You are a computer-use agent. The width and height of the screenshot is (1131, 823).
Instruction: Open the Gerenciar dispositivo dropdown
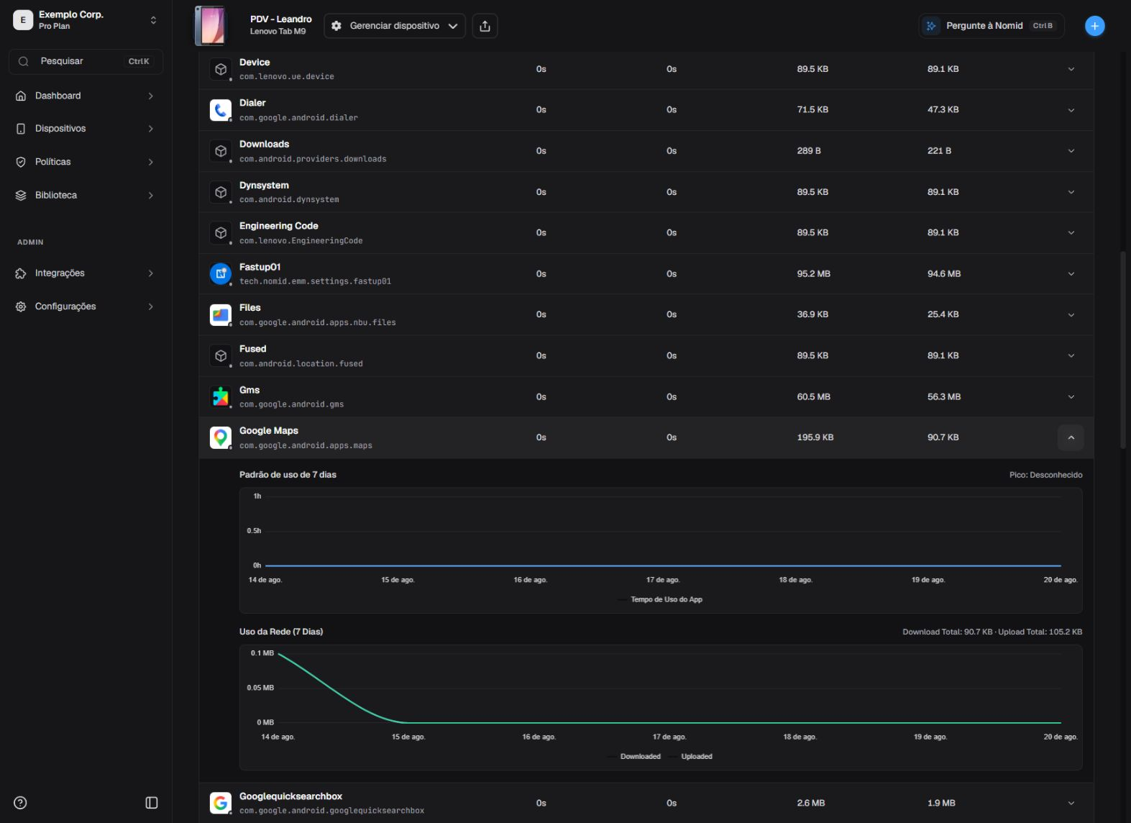tap(394, 26)
